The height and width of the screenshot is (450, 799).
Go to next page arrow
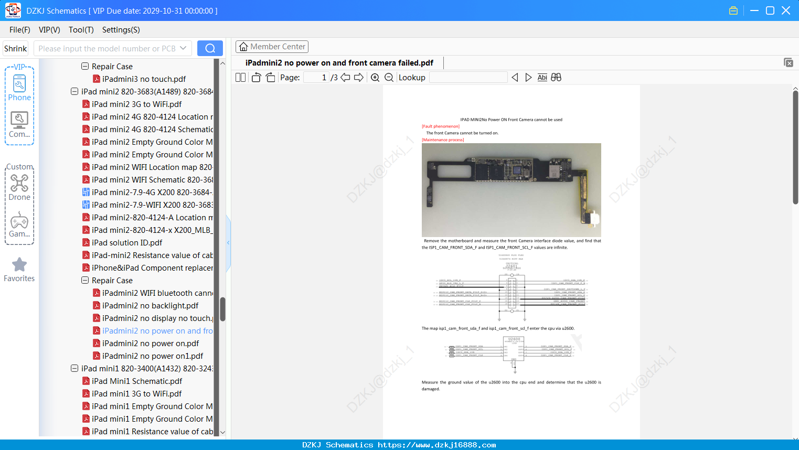click(359, 78)
